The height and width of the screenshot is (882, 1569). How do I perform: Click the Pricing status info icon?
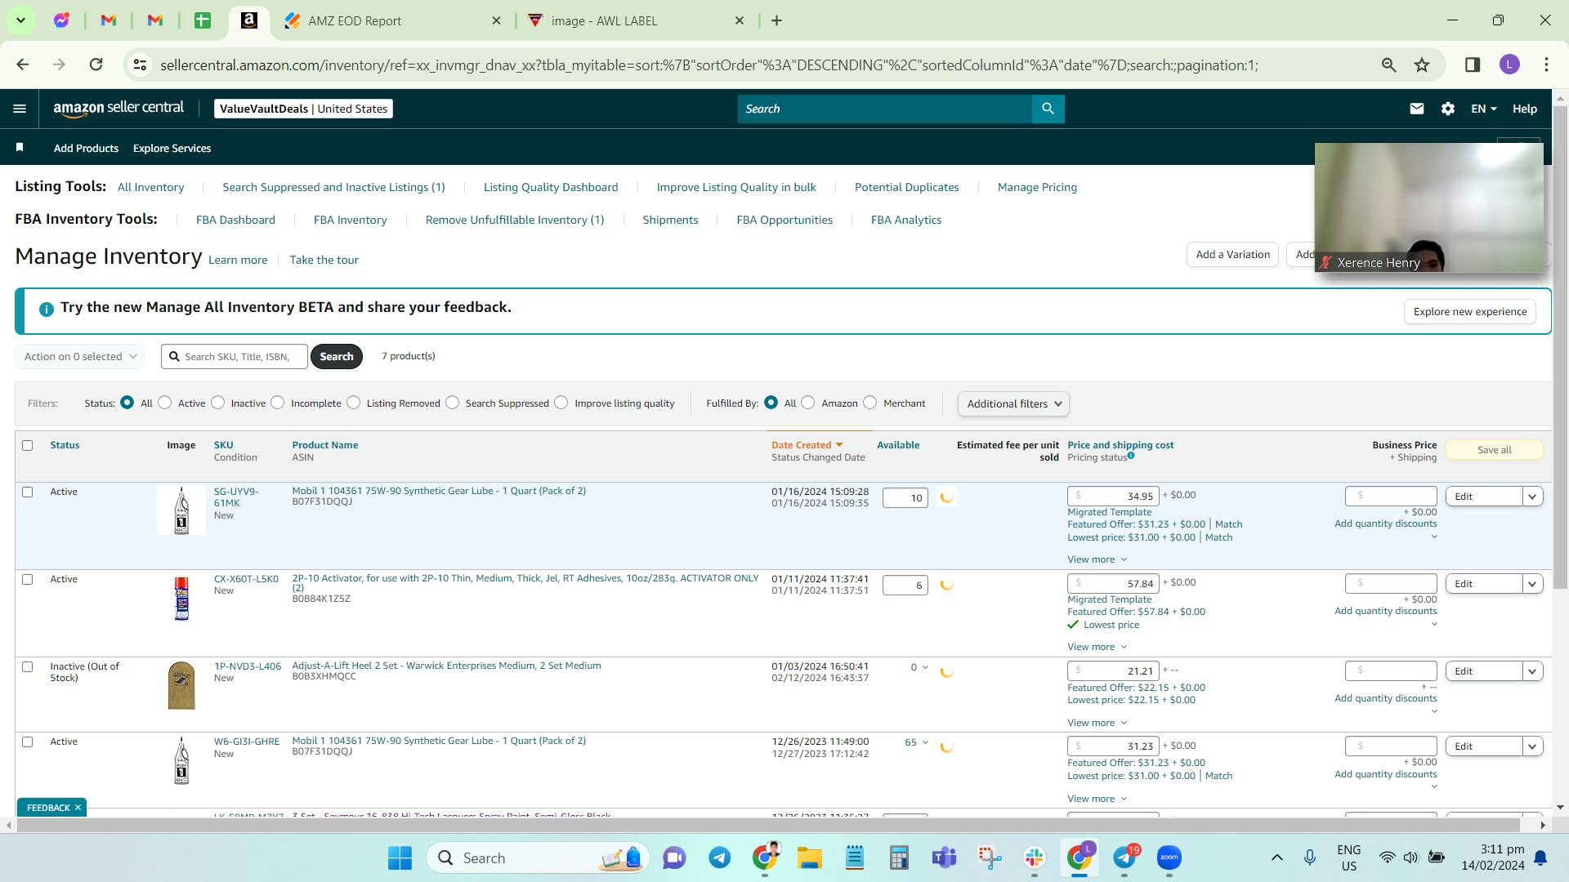click(x=1131, y=456)
